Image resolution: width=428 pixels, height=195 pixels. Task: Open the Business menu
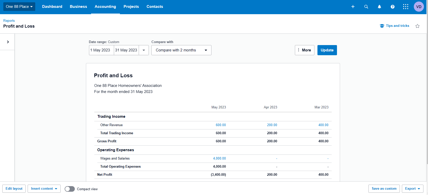pos(78,7)
